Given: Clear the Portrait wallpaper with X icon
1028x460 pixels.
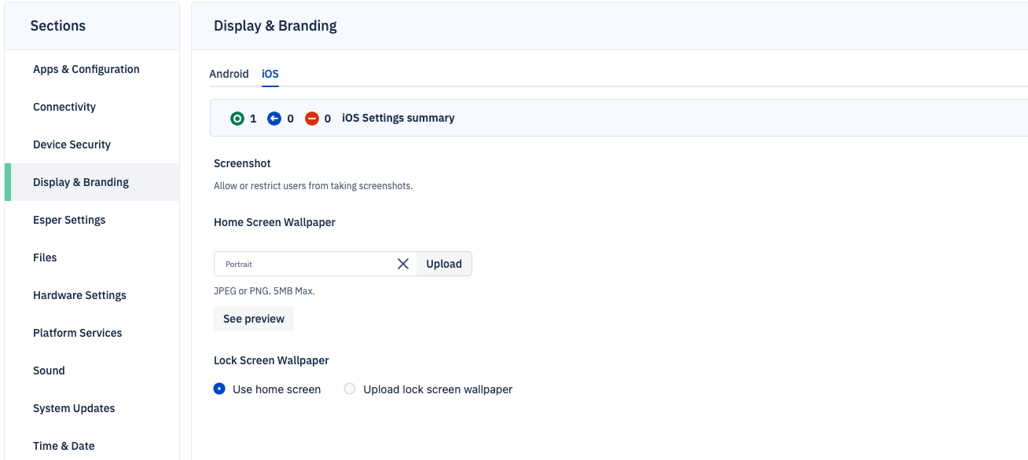Looking at the screenshot, I should tap(403, 264).
